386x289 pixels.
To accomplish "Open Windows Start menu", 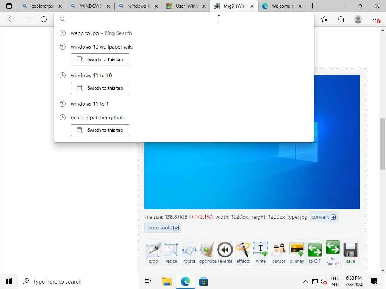I will coord(9,281).
